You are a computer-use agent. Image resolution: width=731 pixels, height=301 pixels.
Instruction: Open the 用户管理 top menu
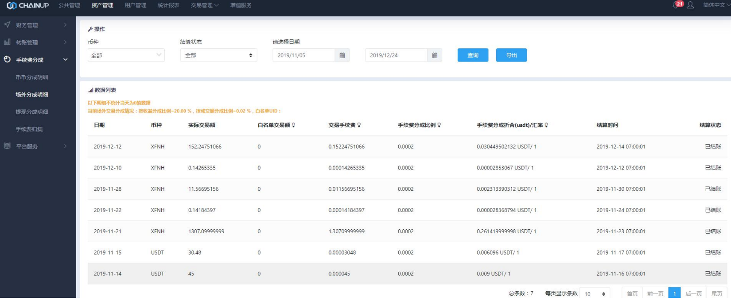coord(136,5)
